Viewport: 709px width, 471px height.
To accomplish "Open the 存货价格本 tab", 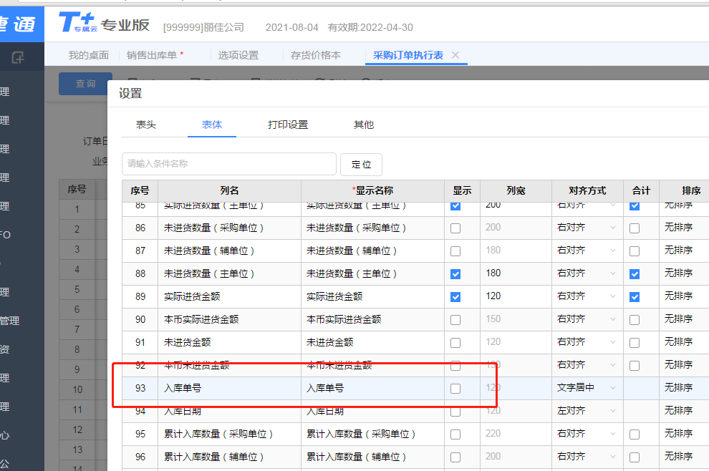I will (316, 55).
